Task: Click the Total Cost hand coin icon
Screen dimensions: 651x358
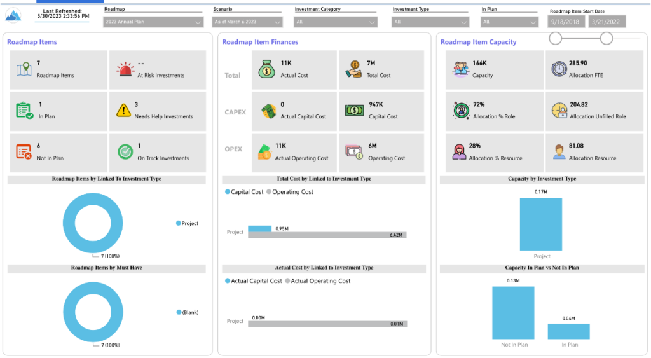Action: [353, 69]
